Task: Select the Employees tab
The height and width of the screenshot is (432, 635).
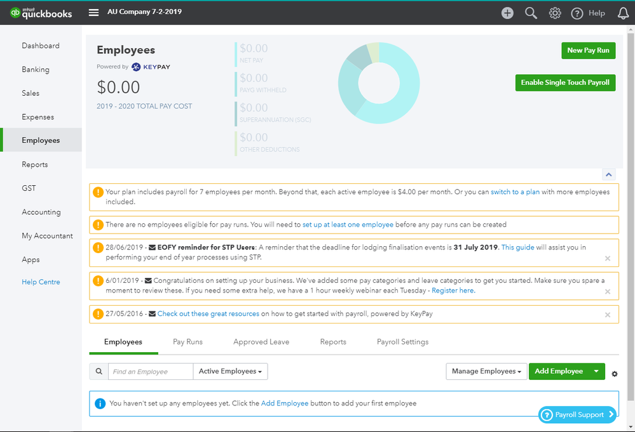Action: coord(123,342)
